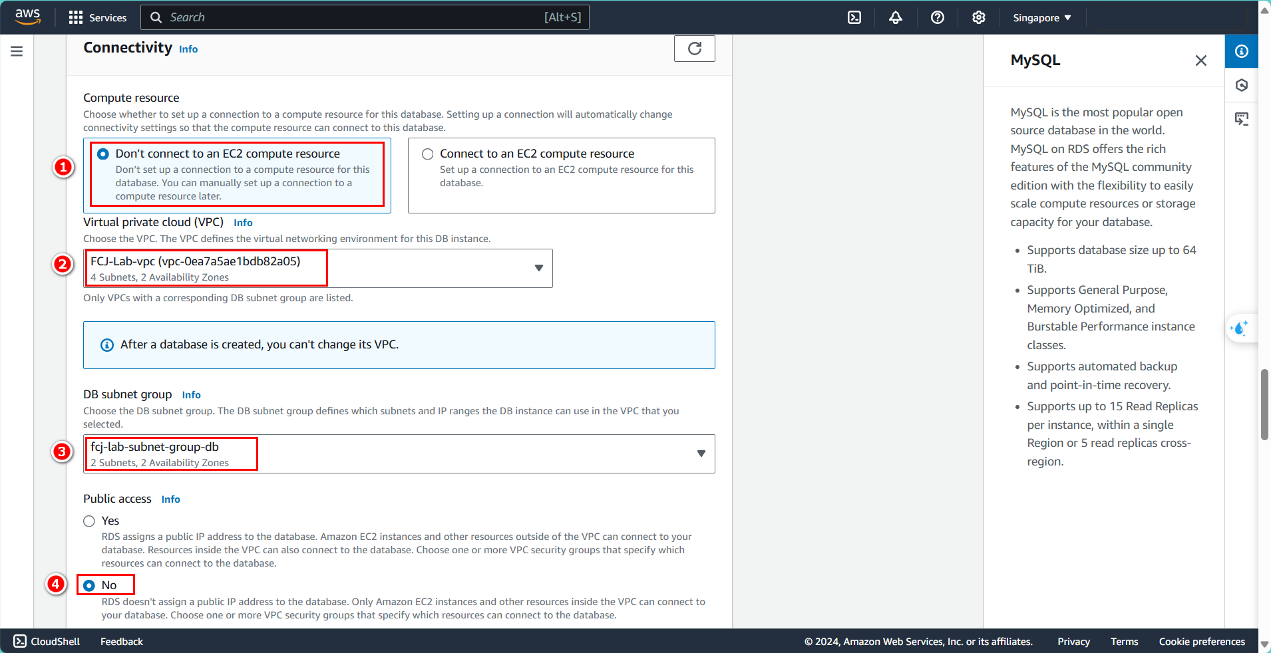The height and width of the screenshot is (653, 1271).
Task: Open the settings gear menu
Action: point(979,17)
